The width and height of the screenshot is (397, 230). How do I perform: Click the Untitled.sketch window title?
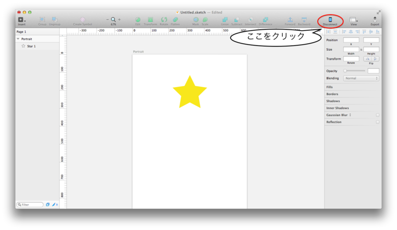click(193, 12)
